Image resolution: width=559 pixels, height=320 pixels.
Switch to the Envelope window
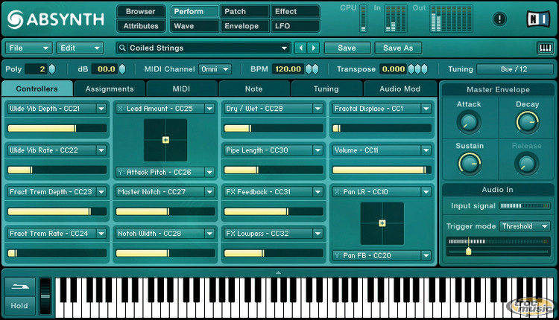(244, 26)
